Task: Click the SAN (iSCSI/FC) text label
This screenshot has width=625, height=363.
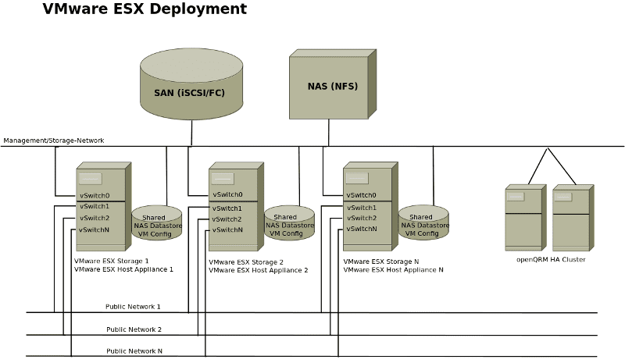Action: coord(190,93)
